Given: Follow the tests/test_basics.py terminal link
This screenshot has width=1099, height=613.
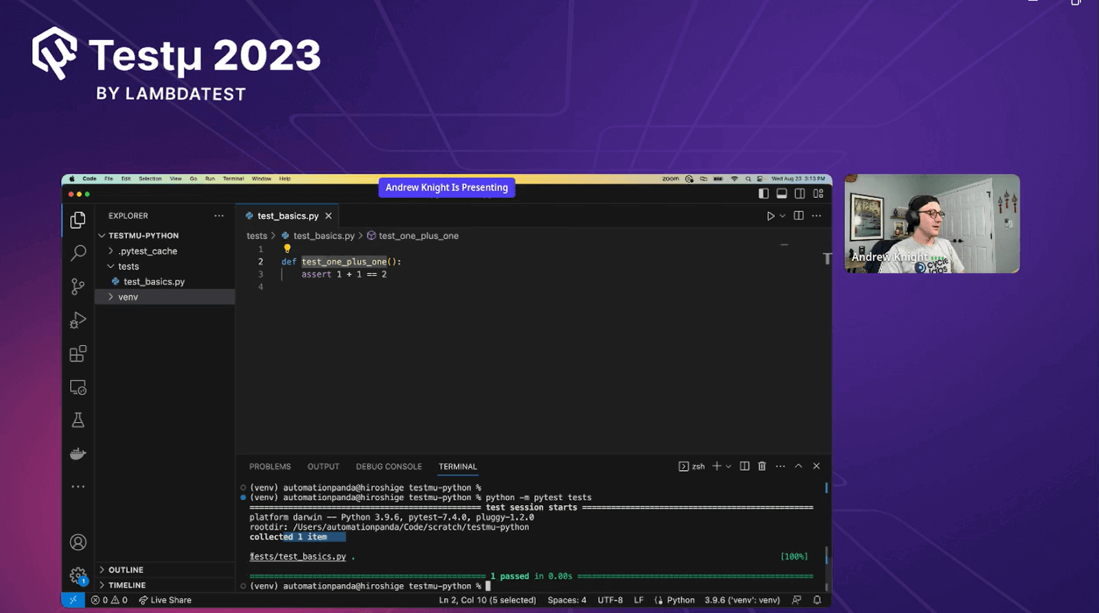Looking at the screenshot, I should tap(297, 557).
